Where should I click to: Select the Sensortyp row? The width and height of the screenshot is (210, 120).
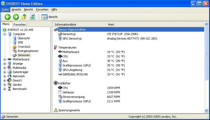pyautogui.click(x=129, y=34)
